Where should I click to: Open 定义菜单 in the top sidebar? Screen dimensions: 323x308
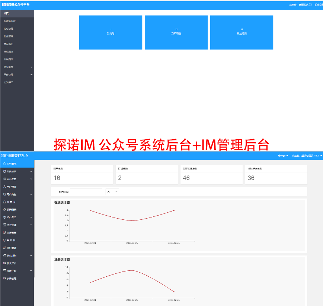[8, 82]
